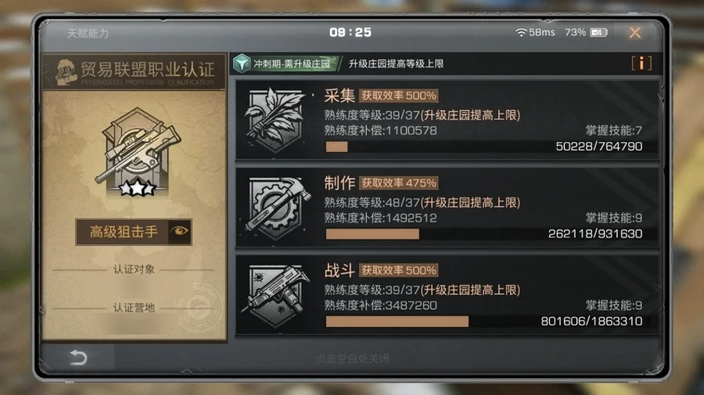Click the 战斗 proficiency progress bar
This screenshot has height=395, width=704.
pyautogui.click(x=484, y=321)
